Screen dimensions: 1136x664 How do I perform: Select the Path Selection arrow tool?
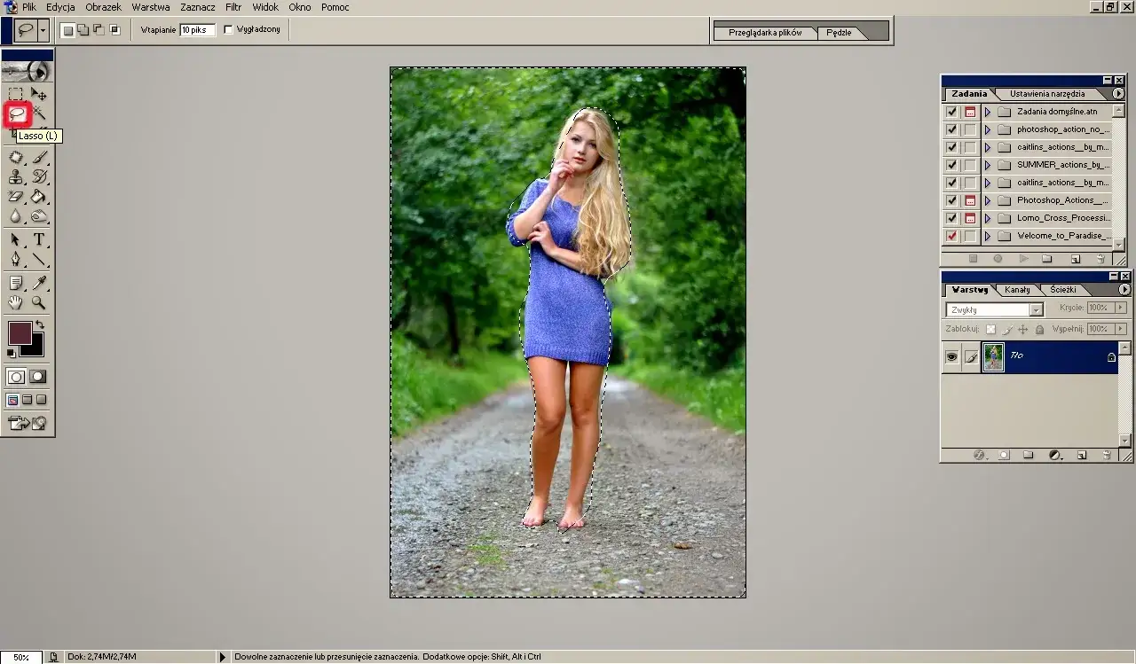tap(16, 240)
